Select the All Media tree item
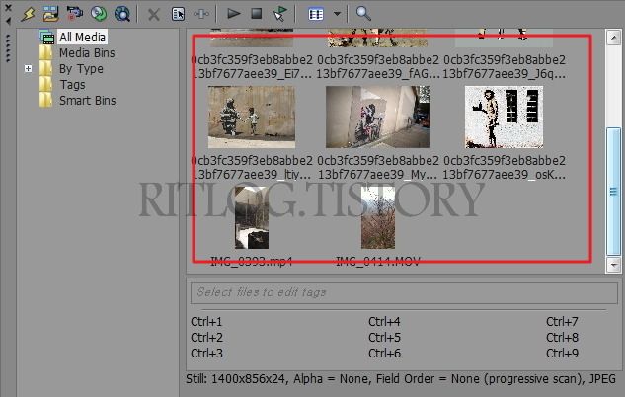 pos(83,38)
